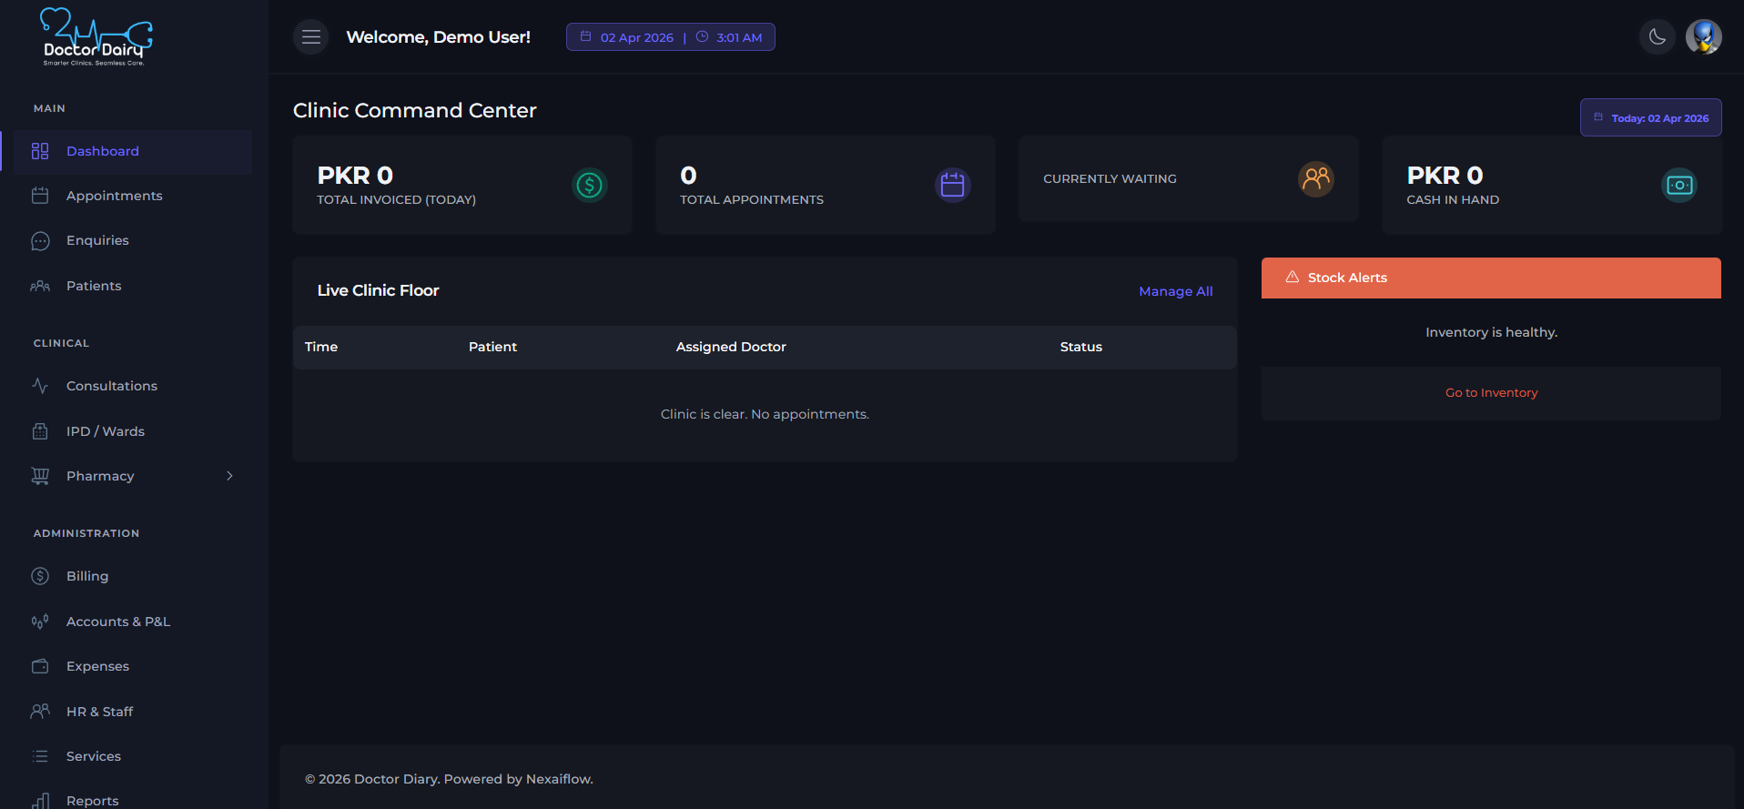Click the date and time badge
1744x809 pixels.
tap(671, 37)
